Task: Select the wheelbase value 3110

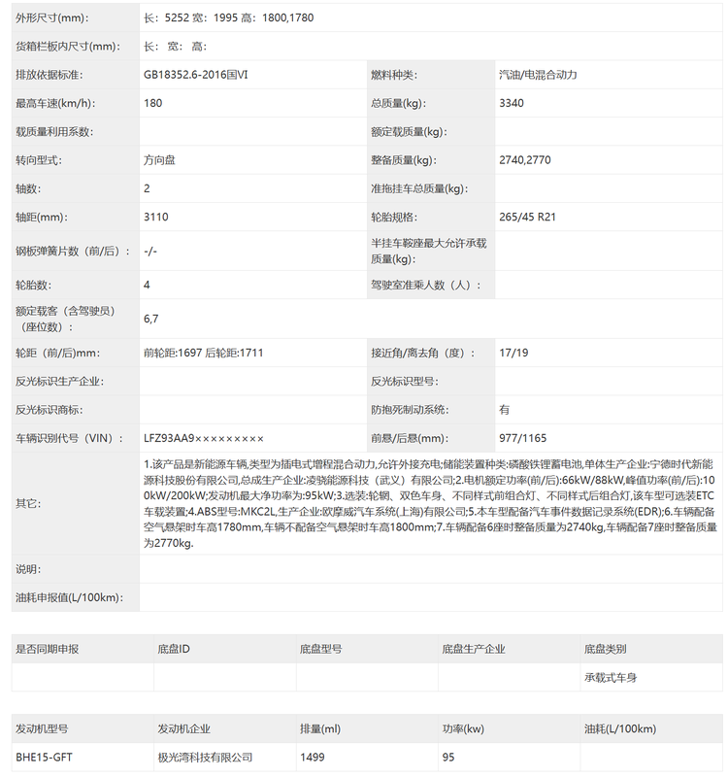Action: pos(155,218)
